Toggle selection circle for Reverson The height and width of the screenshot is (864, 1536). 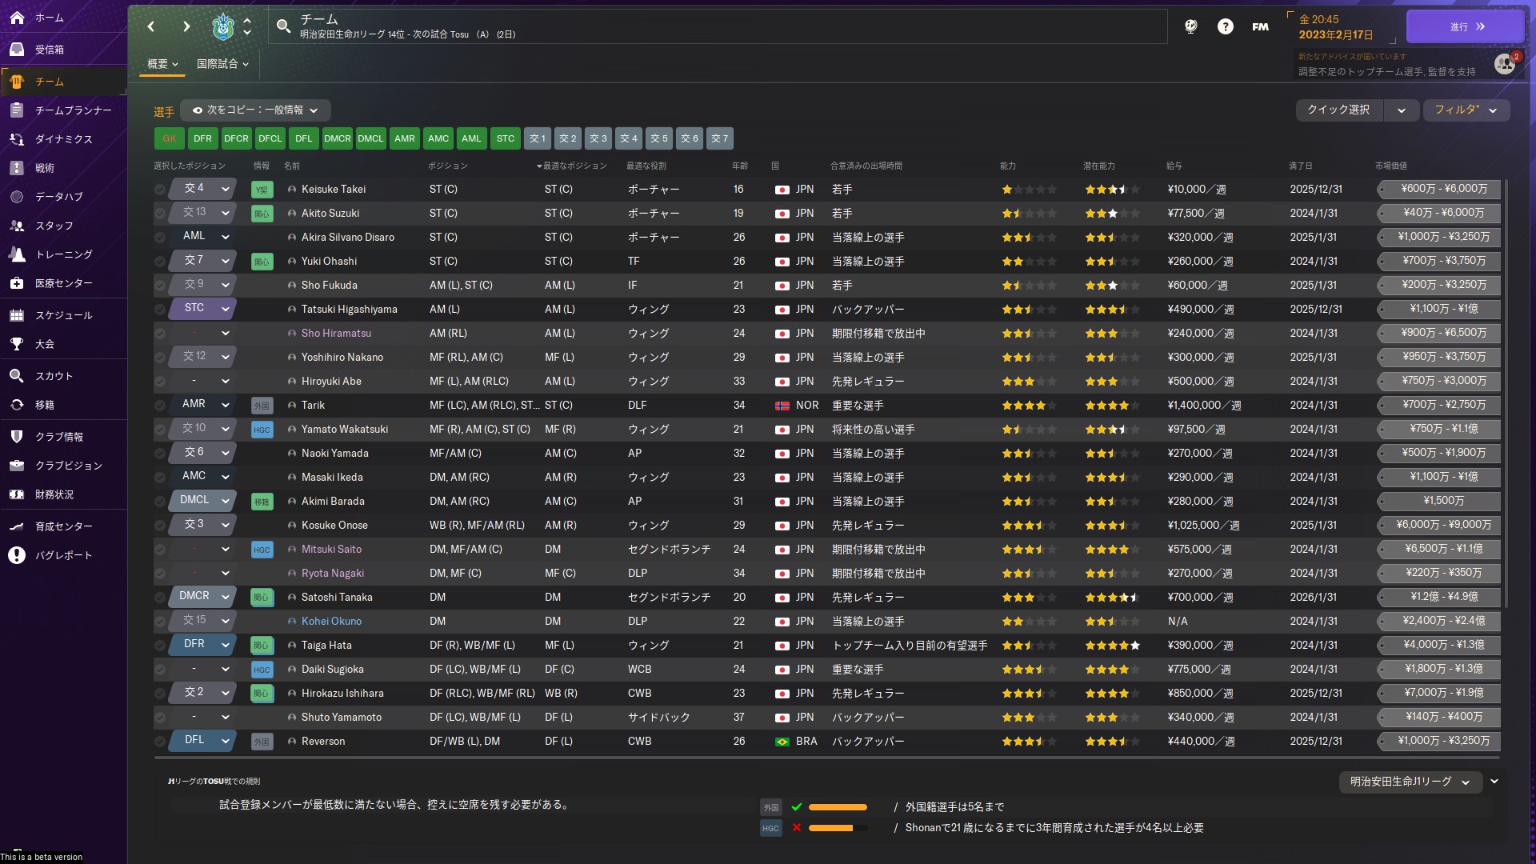click(160, 742)
